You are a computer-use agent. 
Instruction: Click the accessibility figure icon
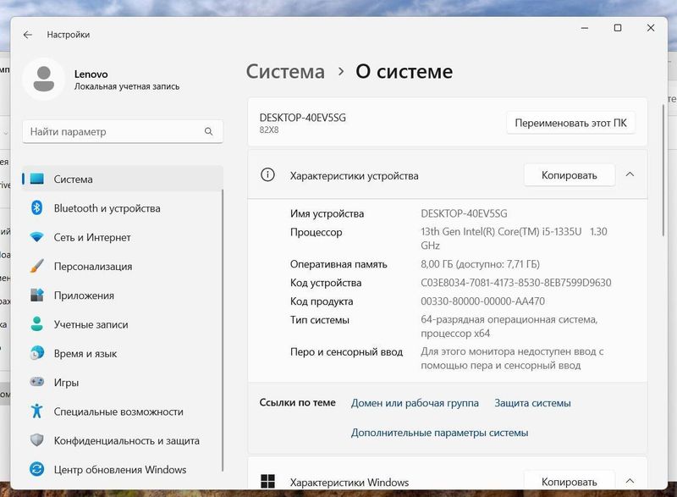click(x=36, y=411)
